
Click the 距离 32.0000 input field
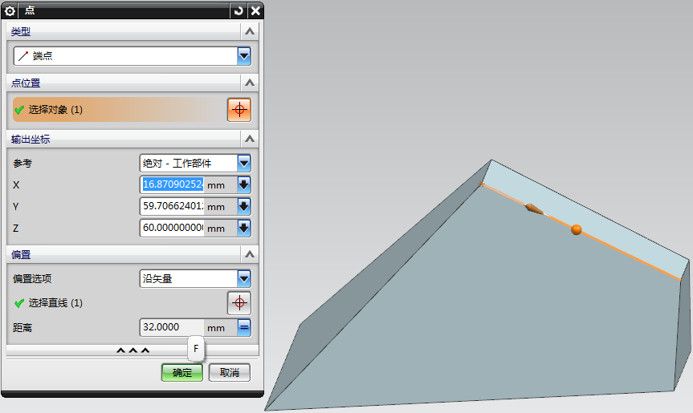coord(173,327)
